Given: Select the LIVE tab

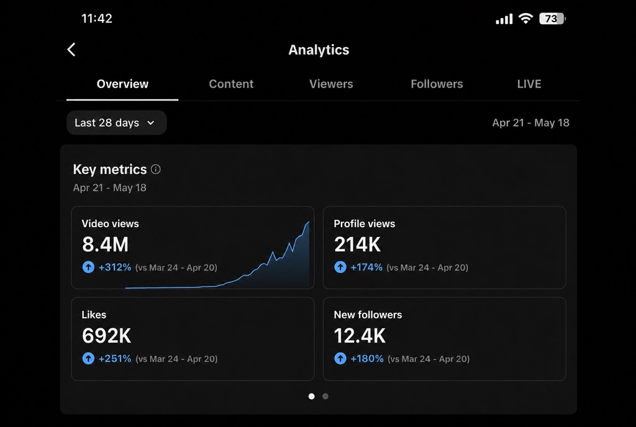Looking at the screenshot, I should (x=529, y=84).
